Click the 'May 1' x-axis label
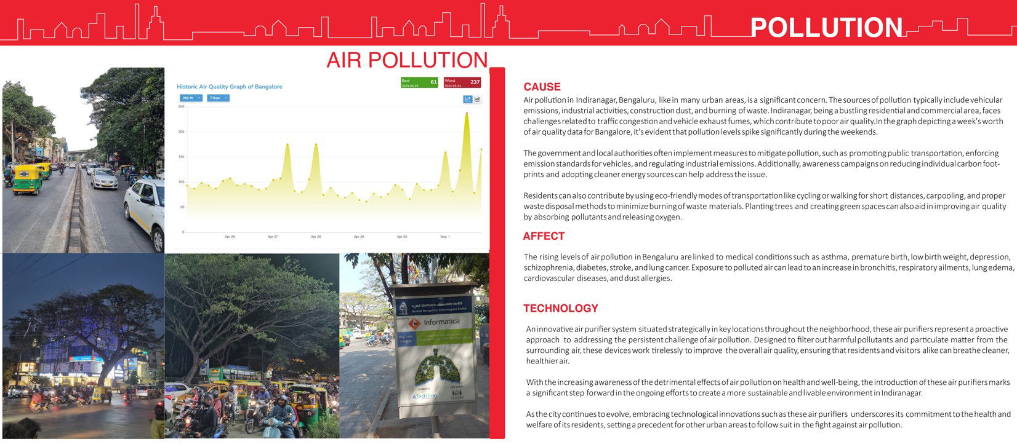Image resolution: width=1017 pixels, height=447 pixels. click(444, 237)
